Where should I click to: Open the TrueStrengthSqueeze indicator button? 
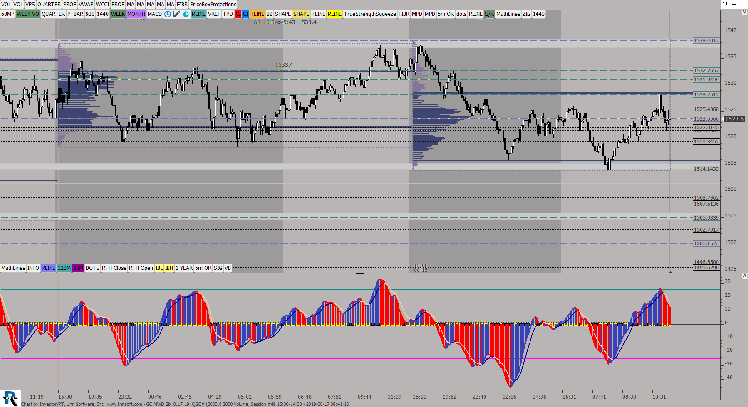click(370, 14)
